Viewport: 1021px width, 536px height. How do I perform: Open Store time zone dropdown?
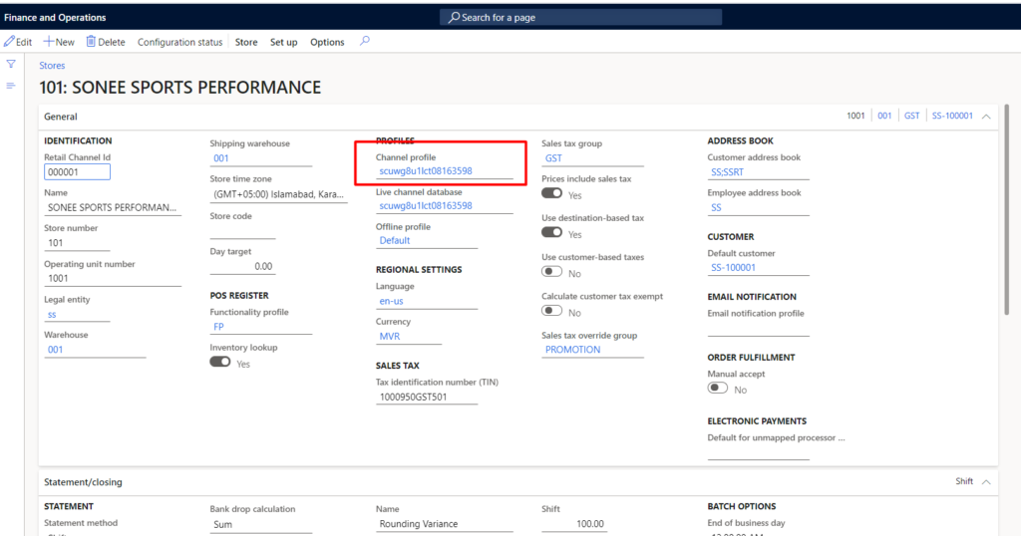click(279, 194)
